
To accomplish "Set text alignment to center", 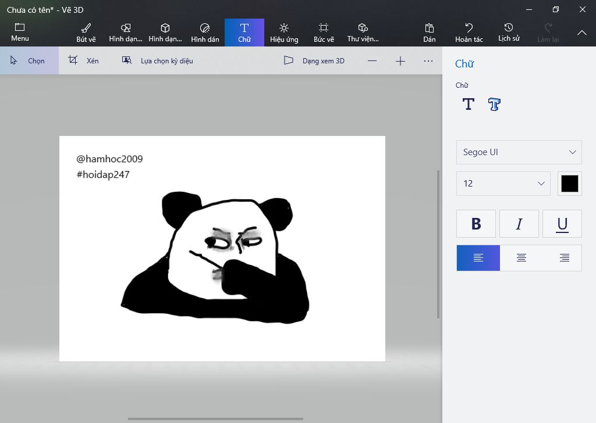I will [521, 258].
